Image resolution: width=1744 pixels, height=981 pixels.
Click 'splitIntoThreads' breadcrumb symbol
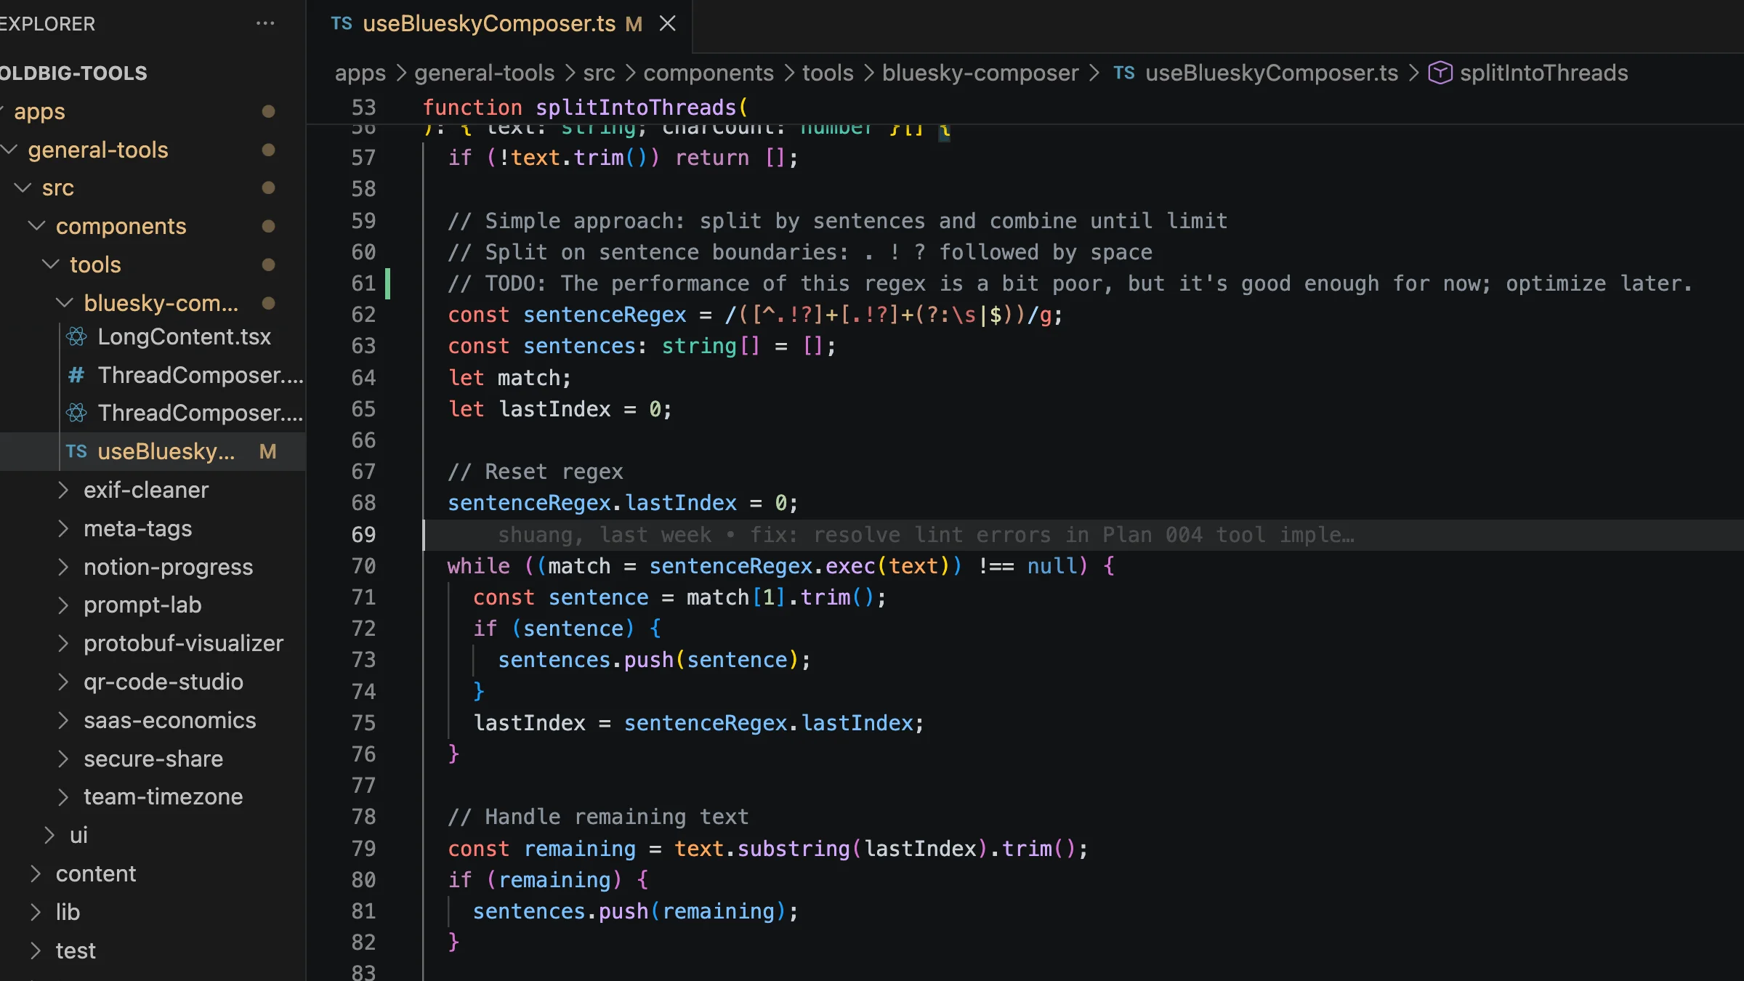tap(1543, 73)
